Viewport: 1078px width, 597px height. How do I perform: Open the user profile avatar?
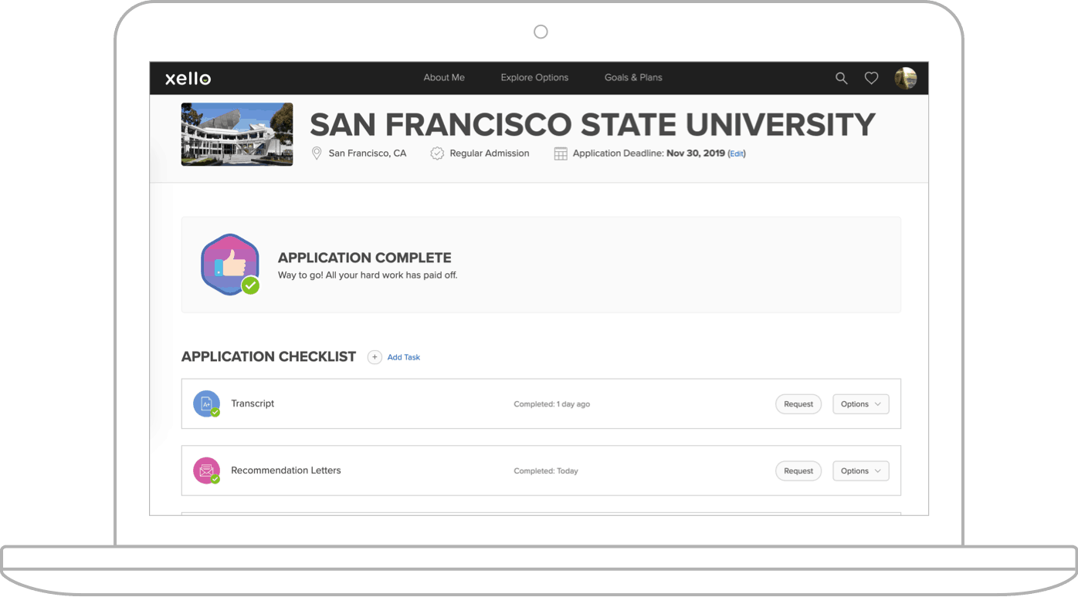click(x=906, y=78)
